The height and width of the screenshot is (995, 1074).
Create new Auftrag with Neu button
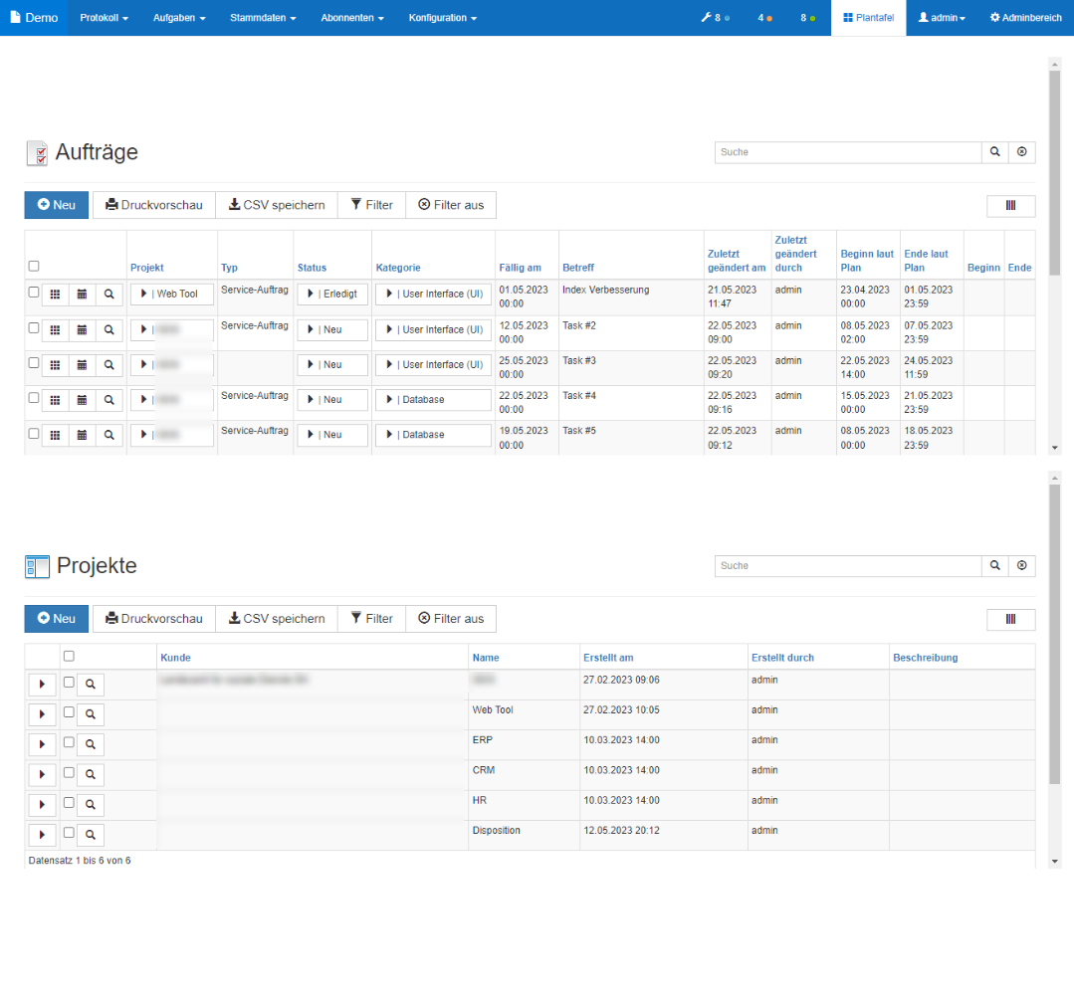(56, 205)
